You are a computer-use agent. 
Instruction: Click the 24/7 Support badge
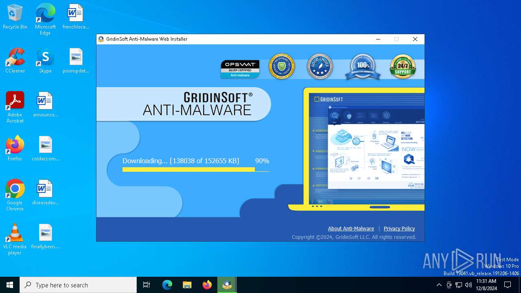click(x=403, y=67)
